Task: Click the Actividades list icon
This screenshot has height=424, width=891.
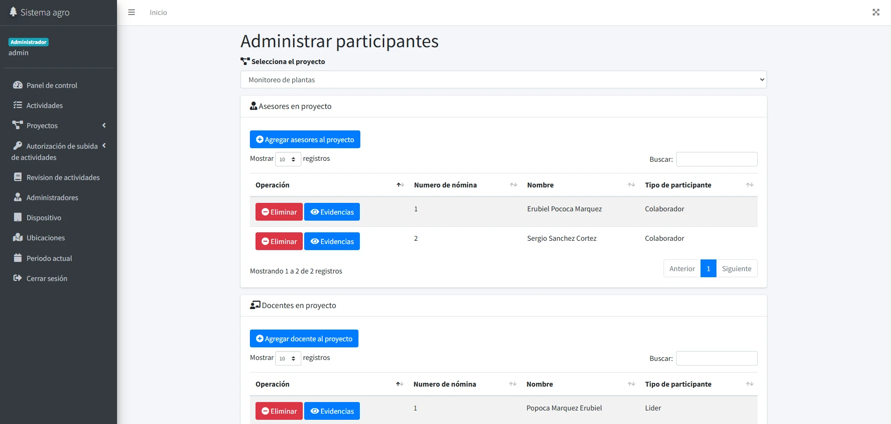Action: point(18,105)
